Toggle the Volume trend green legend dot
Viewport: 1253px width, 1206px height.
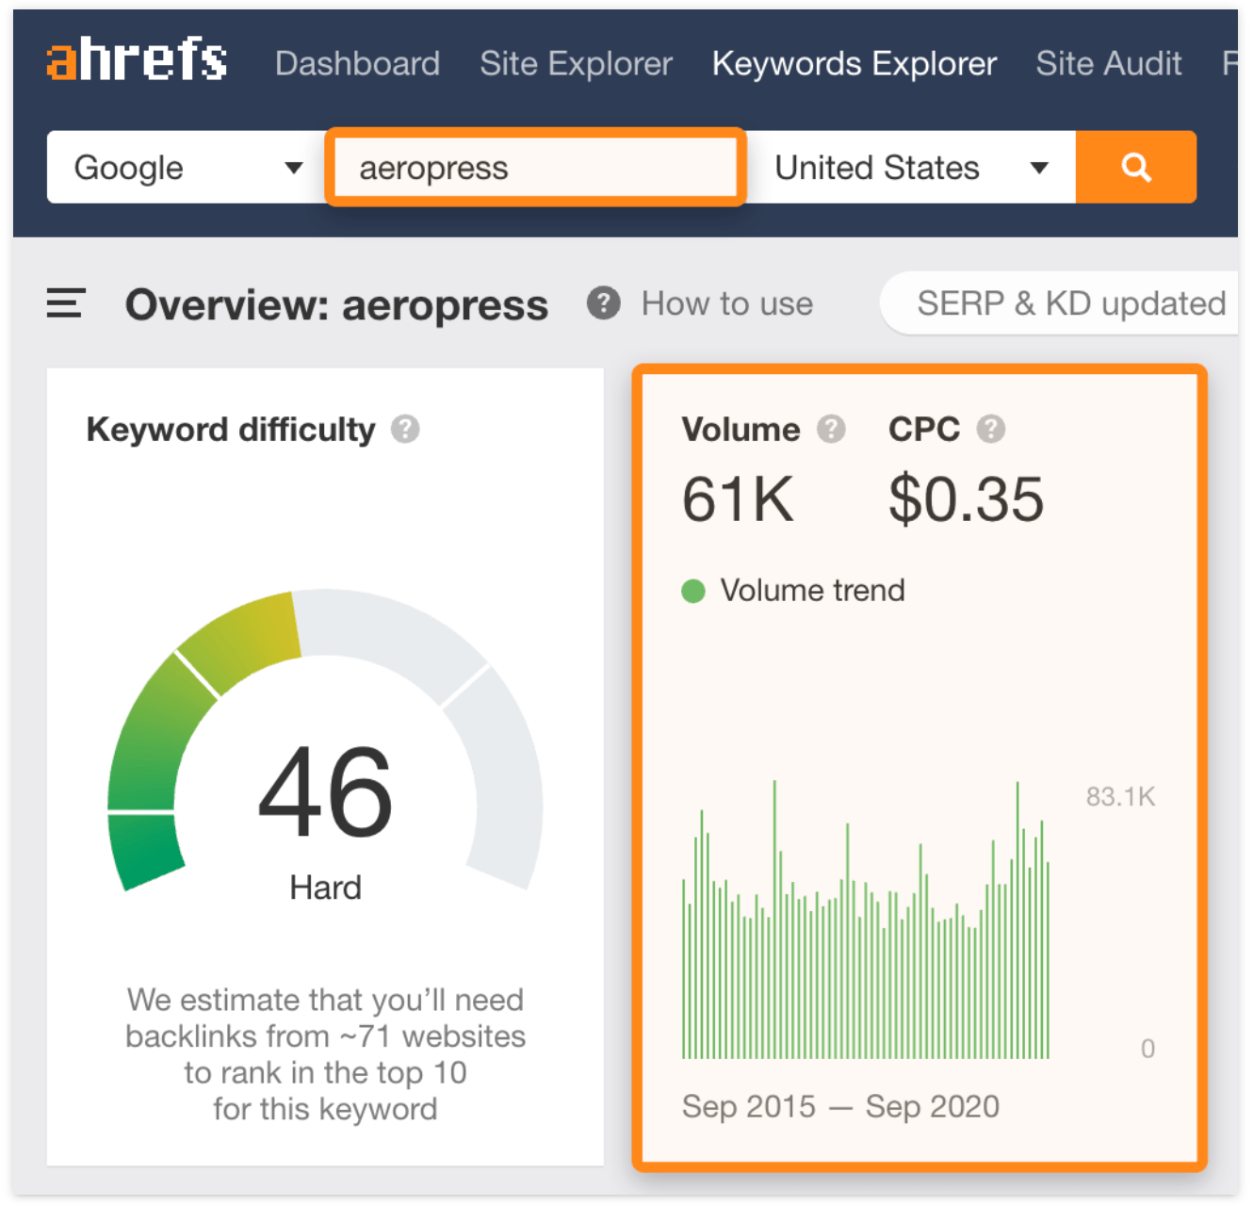pyautogui.click(x=693, y=591)
